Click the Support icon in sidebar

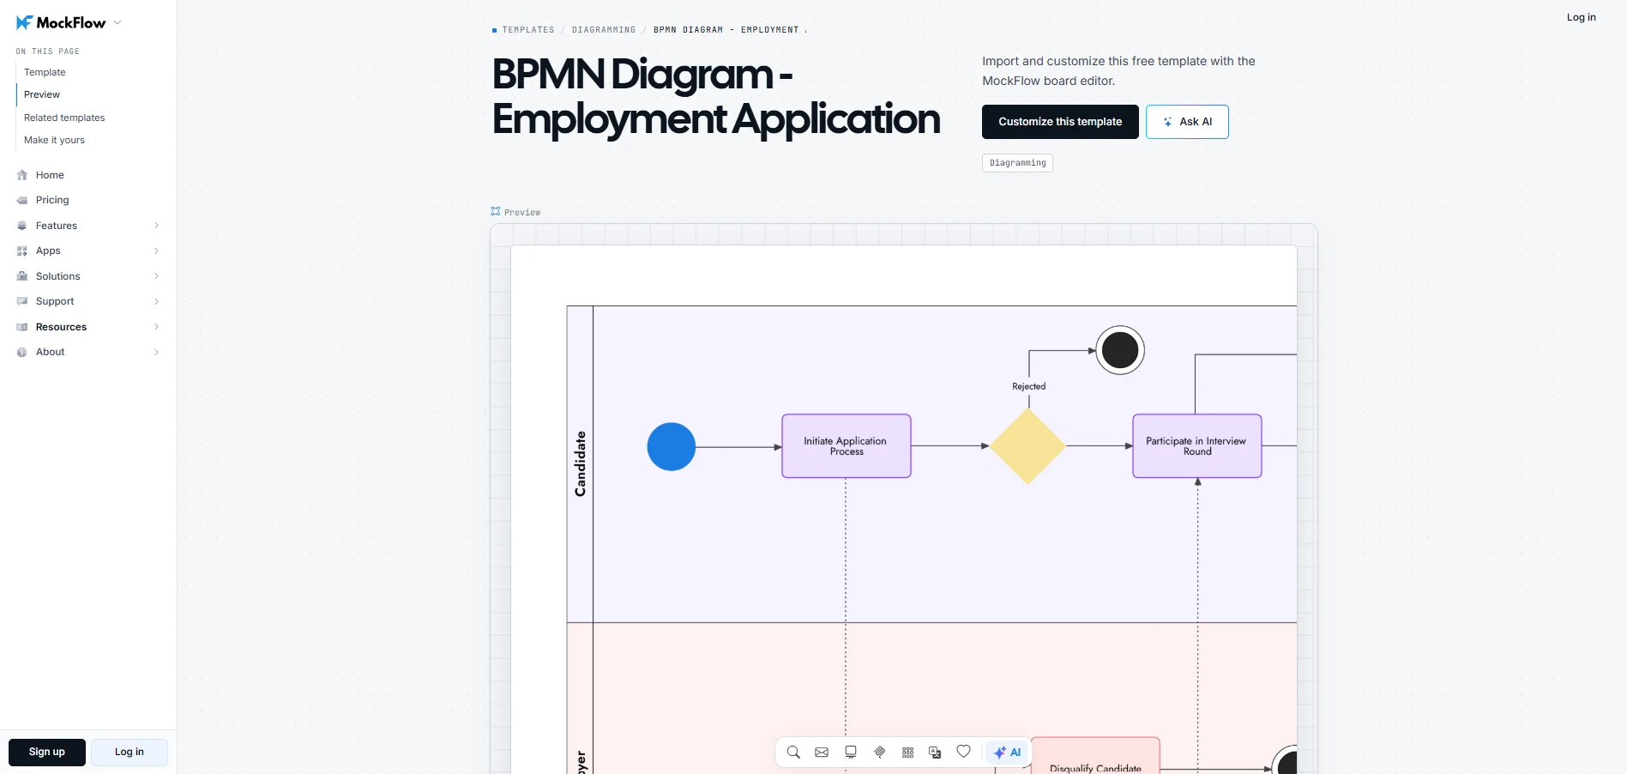click(22, 301)
